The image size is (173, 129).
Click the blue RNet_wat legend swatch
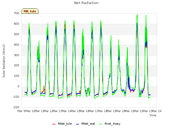(78, 124)
